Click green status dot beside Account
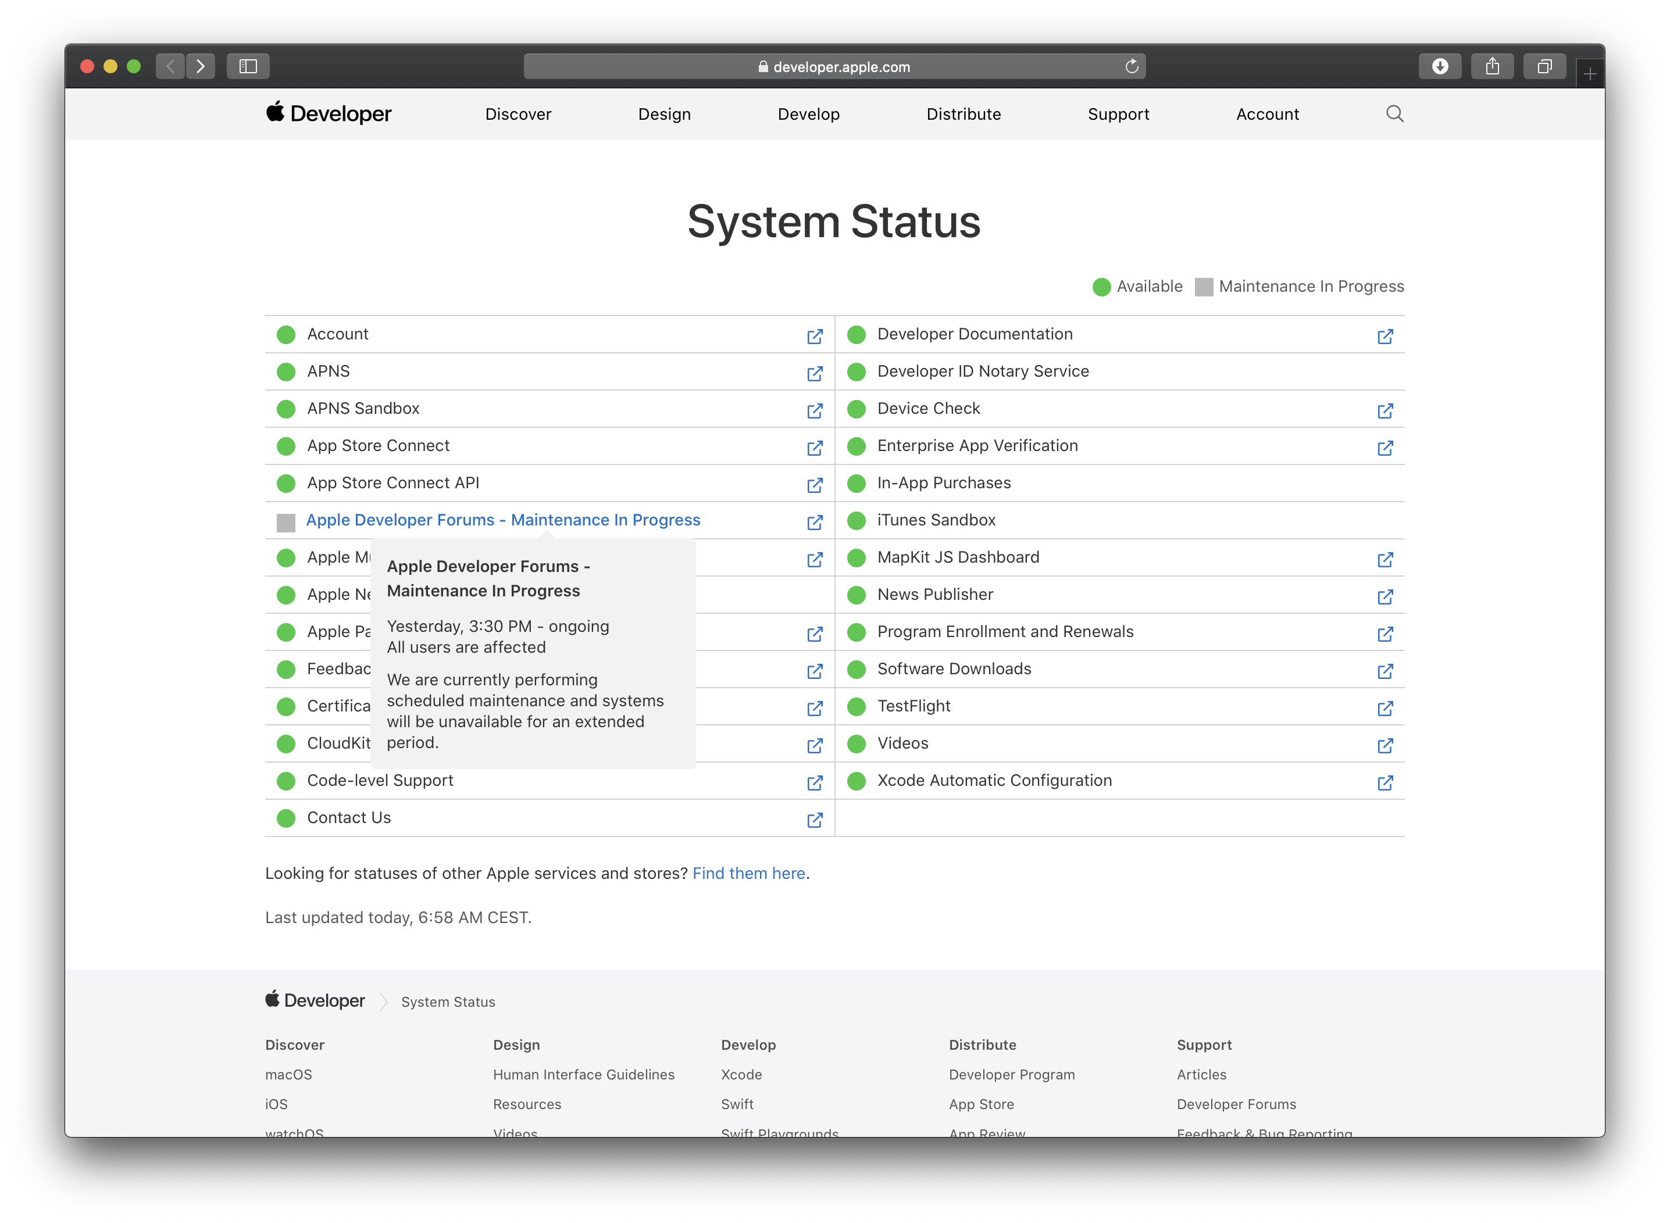 click(286, 335)
